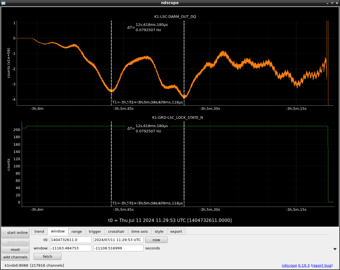340x270 pixels.
Task: Click the add channels button
Action: [15, 257]
